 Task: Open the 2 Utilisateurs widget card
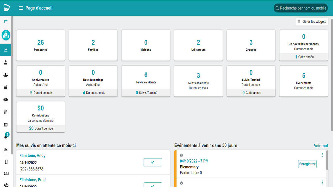(x=198, y=45)
